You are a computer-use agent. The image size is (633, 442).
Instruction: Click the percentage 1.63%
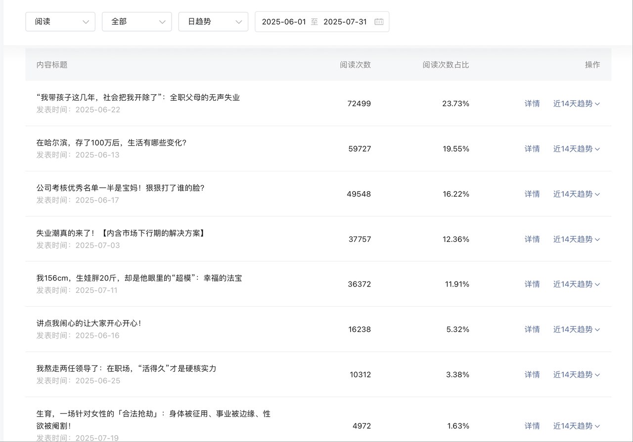[458, 426]
